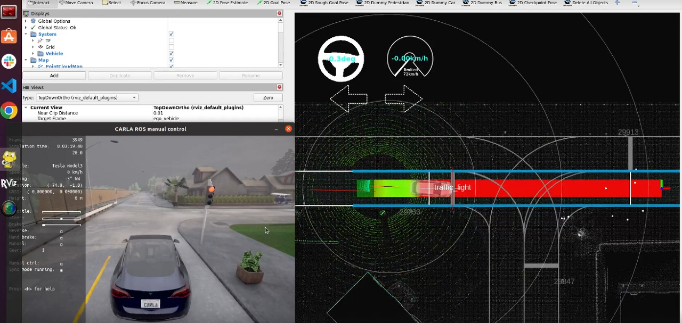This screenshot has width=682, height=323.
Task: Expand the Grid display entry
Action: pos(33,47)
